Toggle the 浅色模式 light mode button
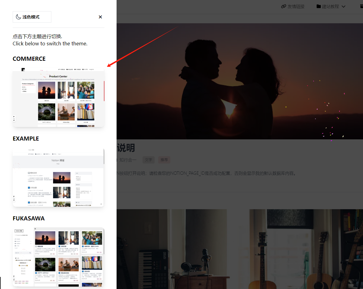Screen dimensions: 363x289 coord(32,17)
